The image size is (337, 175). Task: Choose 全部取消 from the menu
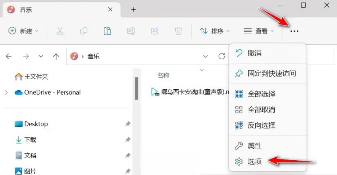click(x=268, y=109)
